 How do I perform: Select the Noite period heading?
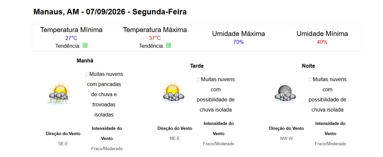[308, 66]
